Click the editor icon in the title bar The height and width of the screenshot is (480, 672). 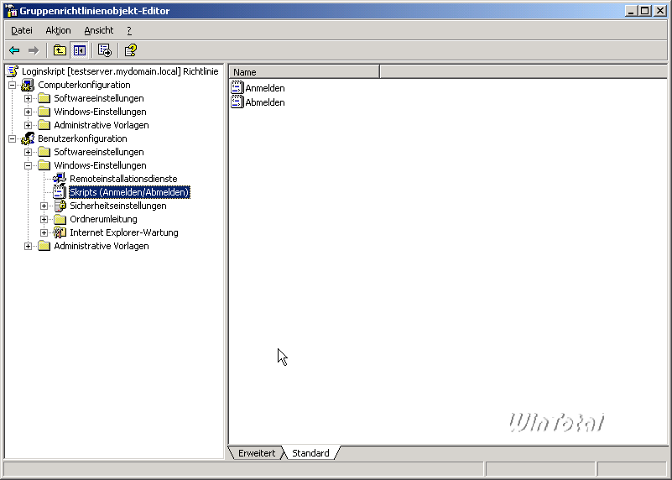point(12,11)
